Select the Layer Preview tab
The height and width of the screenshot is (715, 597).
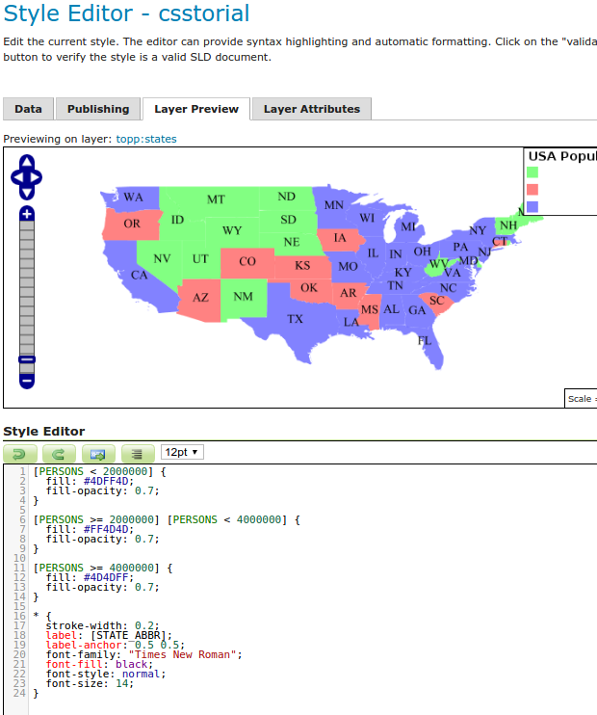tap(196, 109)
